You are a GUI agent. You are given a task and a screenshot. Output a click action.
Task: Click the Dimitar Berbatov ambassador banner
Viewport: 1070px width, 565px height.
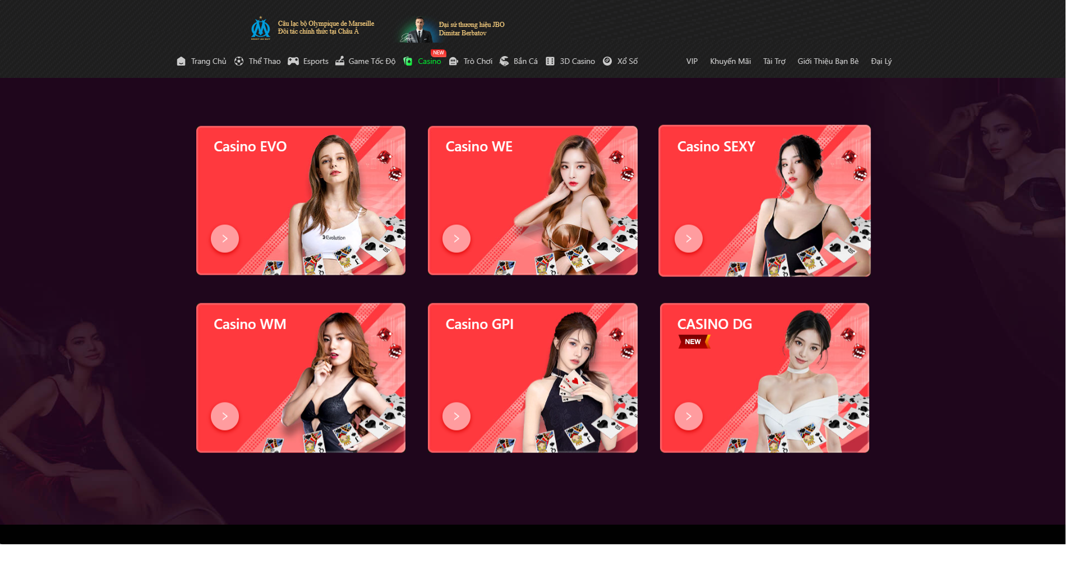point(452,29)
